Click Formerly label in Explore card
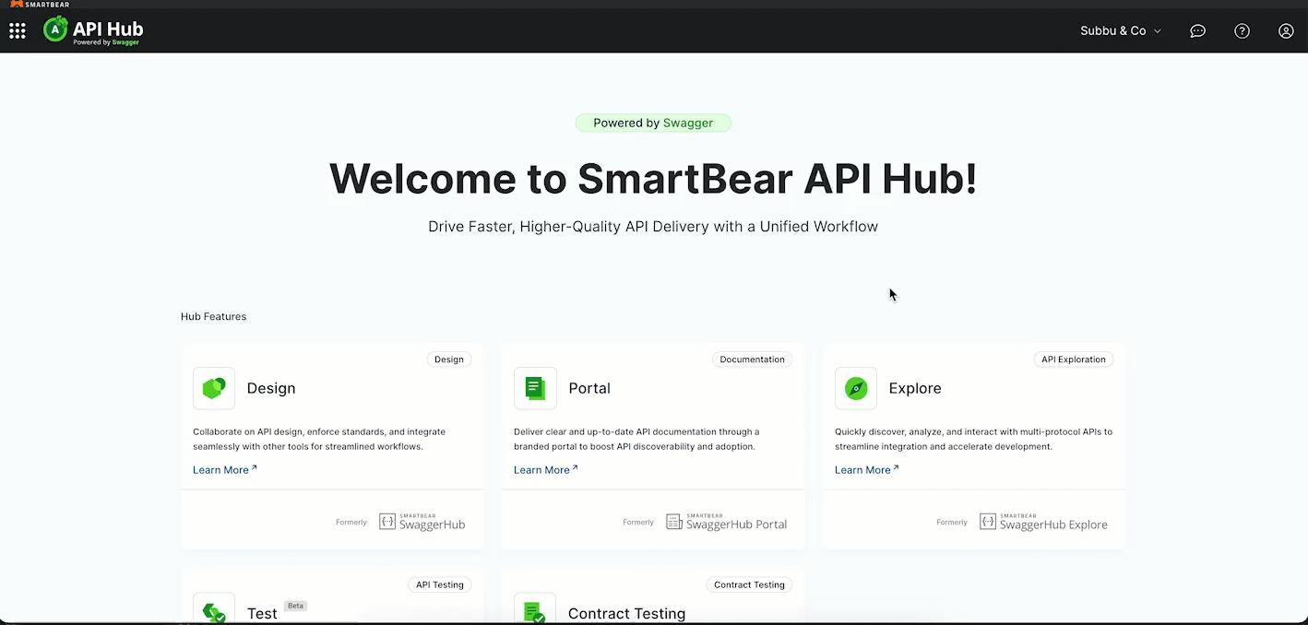Viewport: 1308px width, 625px height. pyautogui.click(x=952, y=523)
